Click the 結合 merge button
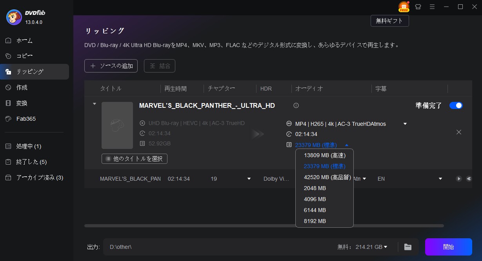The height and width of the screenshot is (261, 482). coord(160,66)
